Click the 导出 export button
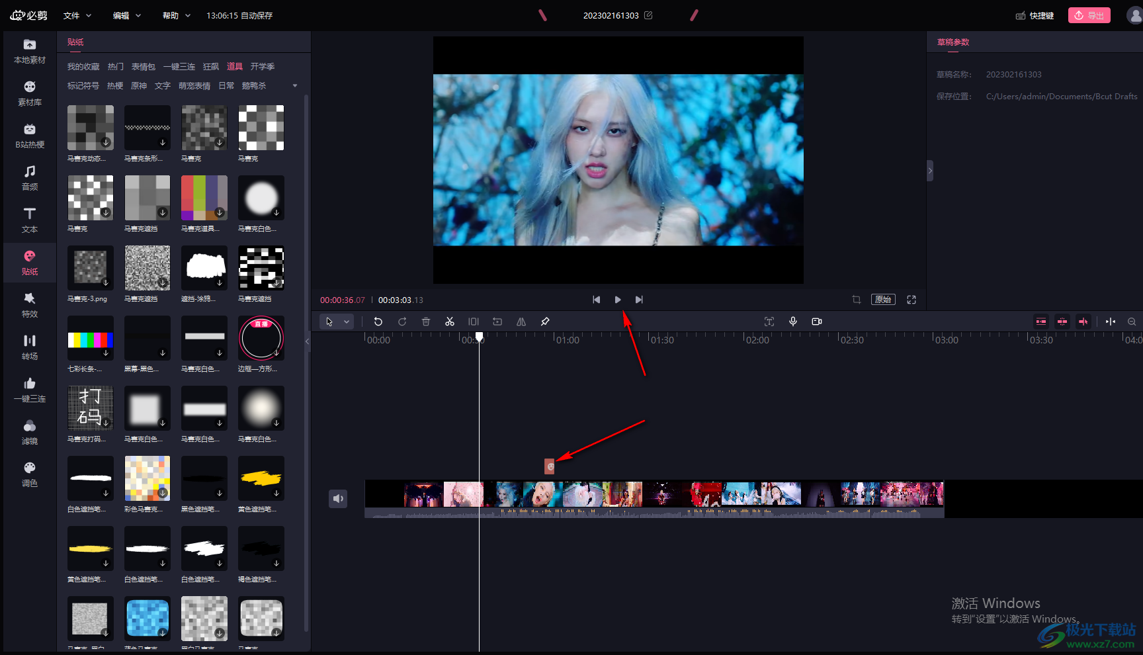 tap(1089, 15)
